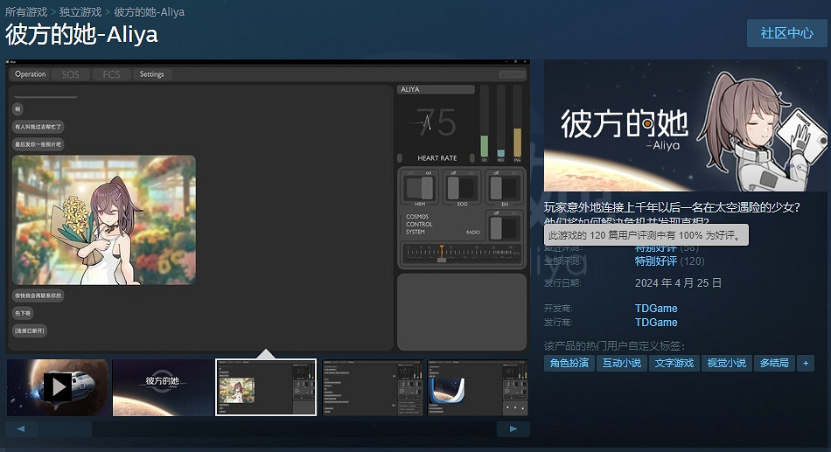Viewport: 831px width, 452px height.
Task: Open the 互动小说 tag
Action: [621, 363]
